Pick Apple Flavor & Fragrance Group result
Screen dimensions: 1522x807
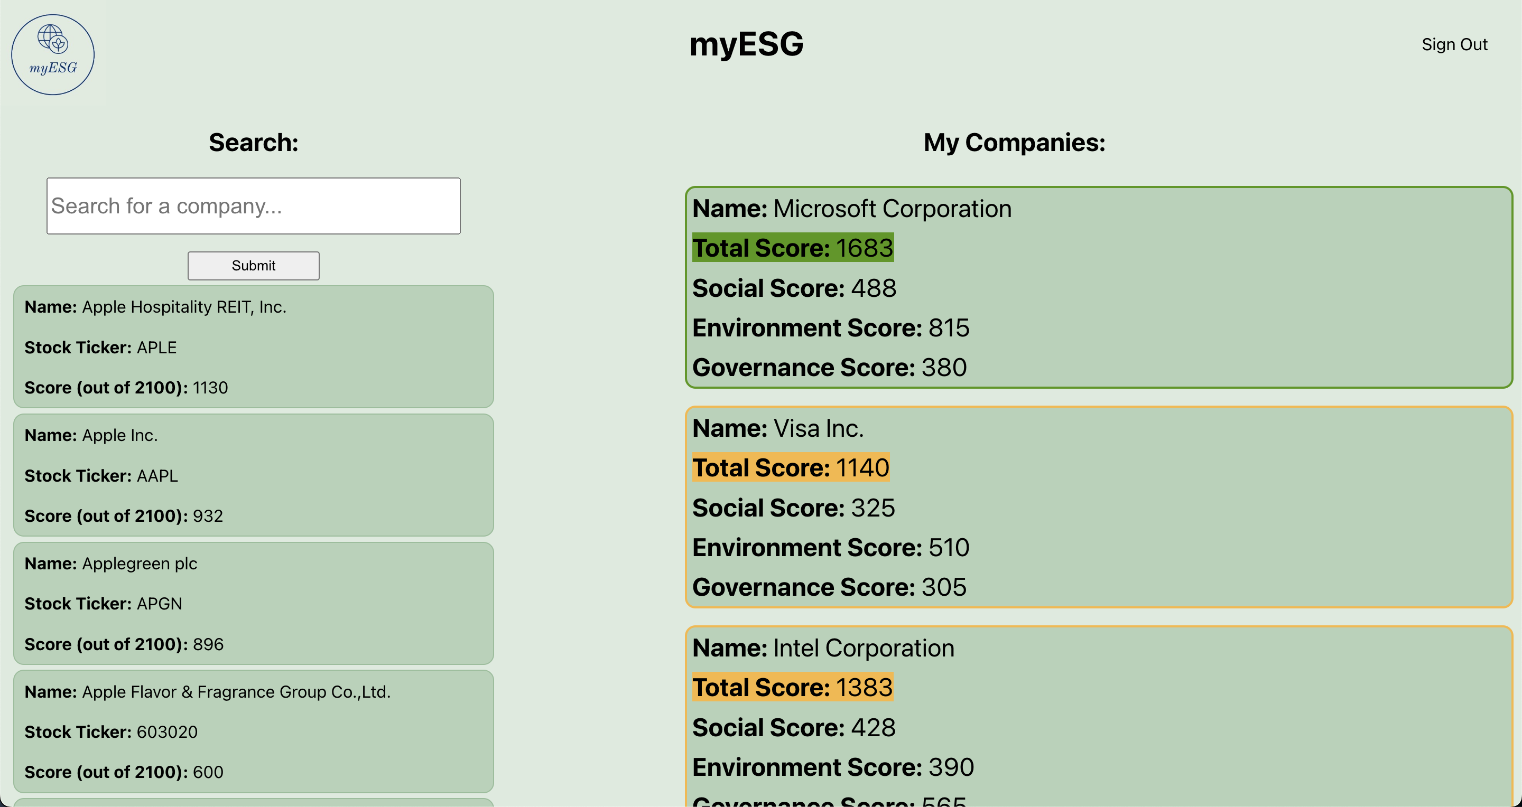254,731
